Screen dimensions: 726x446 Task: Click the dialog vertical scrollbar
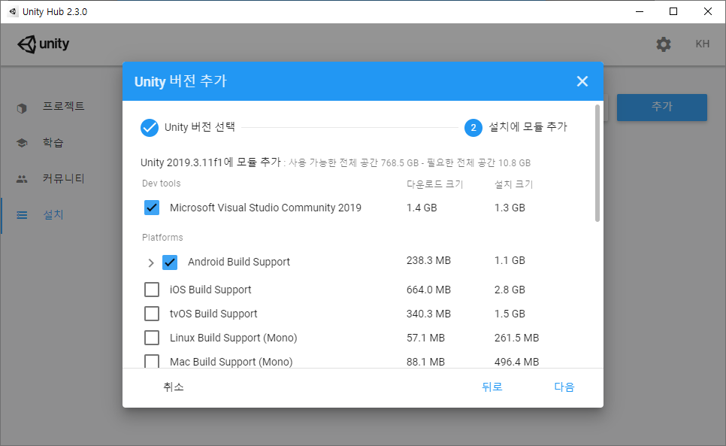coord(597,163)
